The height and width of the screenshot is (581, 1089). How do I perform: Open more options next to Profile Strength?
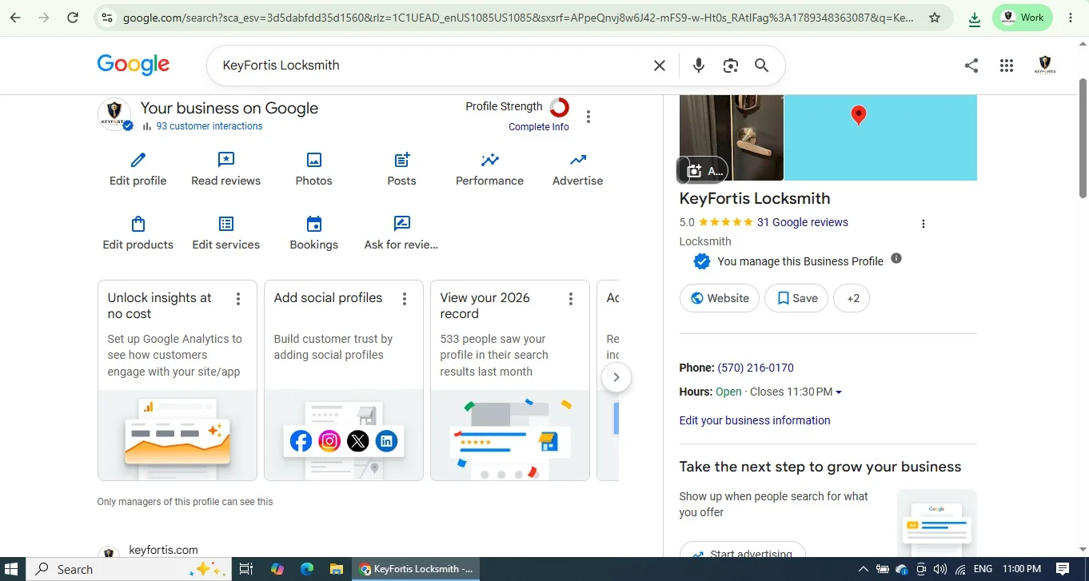tap(588, 117)
